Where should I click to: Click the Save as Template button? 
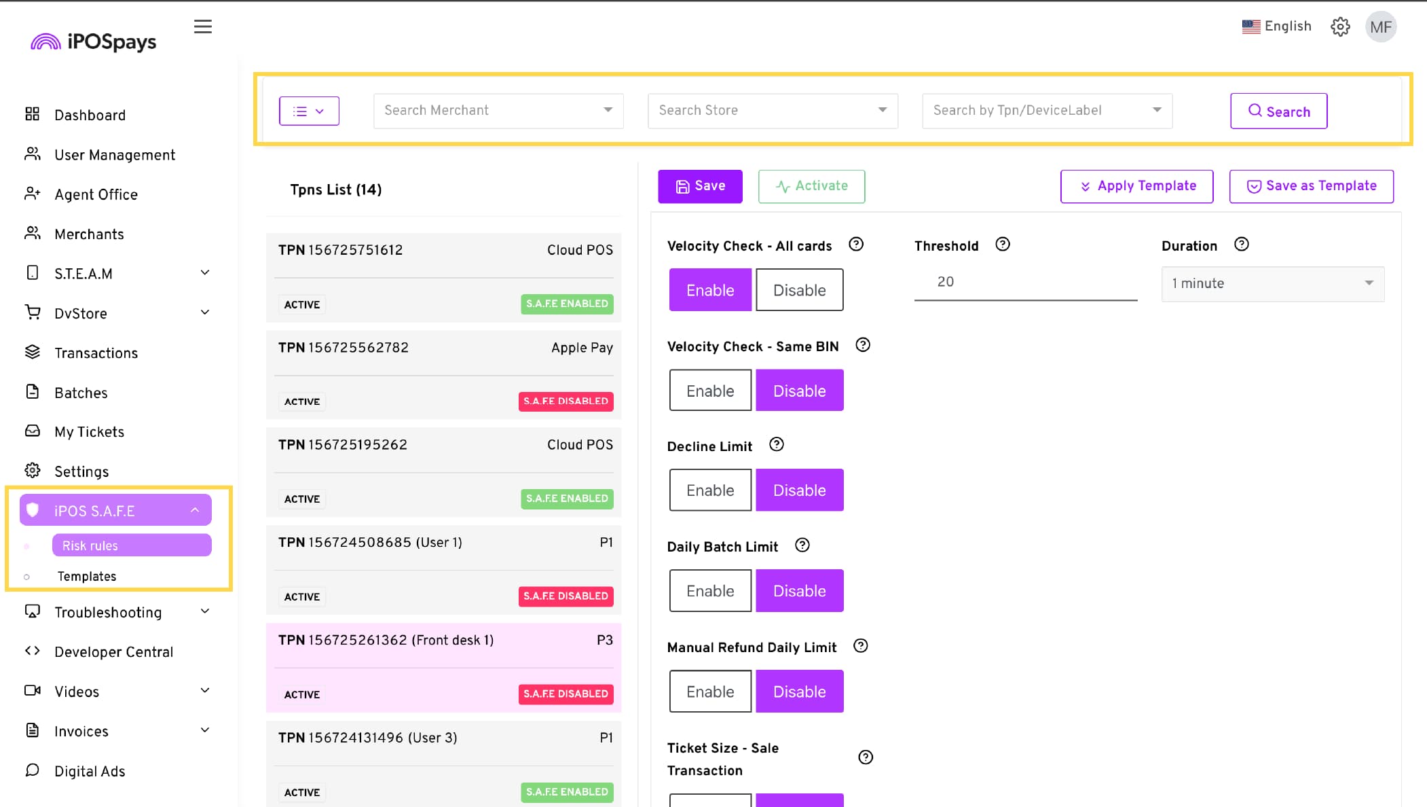point(1311,186)
